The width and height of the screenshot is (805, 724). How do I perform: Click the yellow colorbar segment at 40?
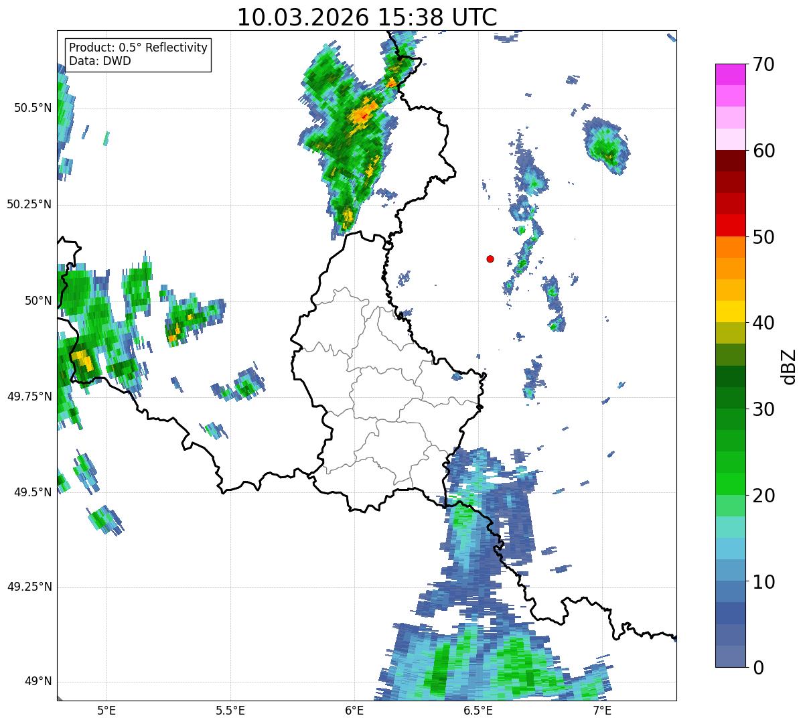pyautogui.click(x=730, y=311)
